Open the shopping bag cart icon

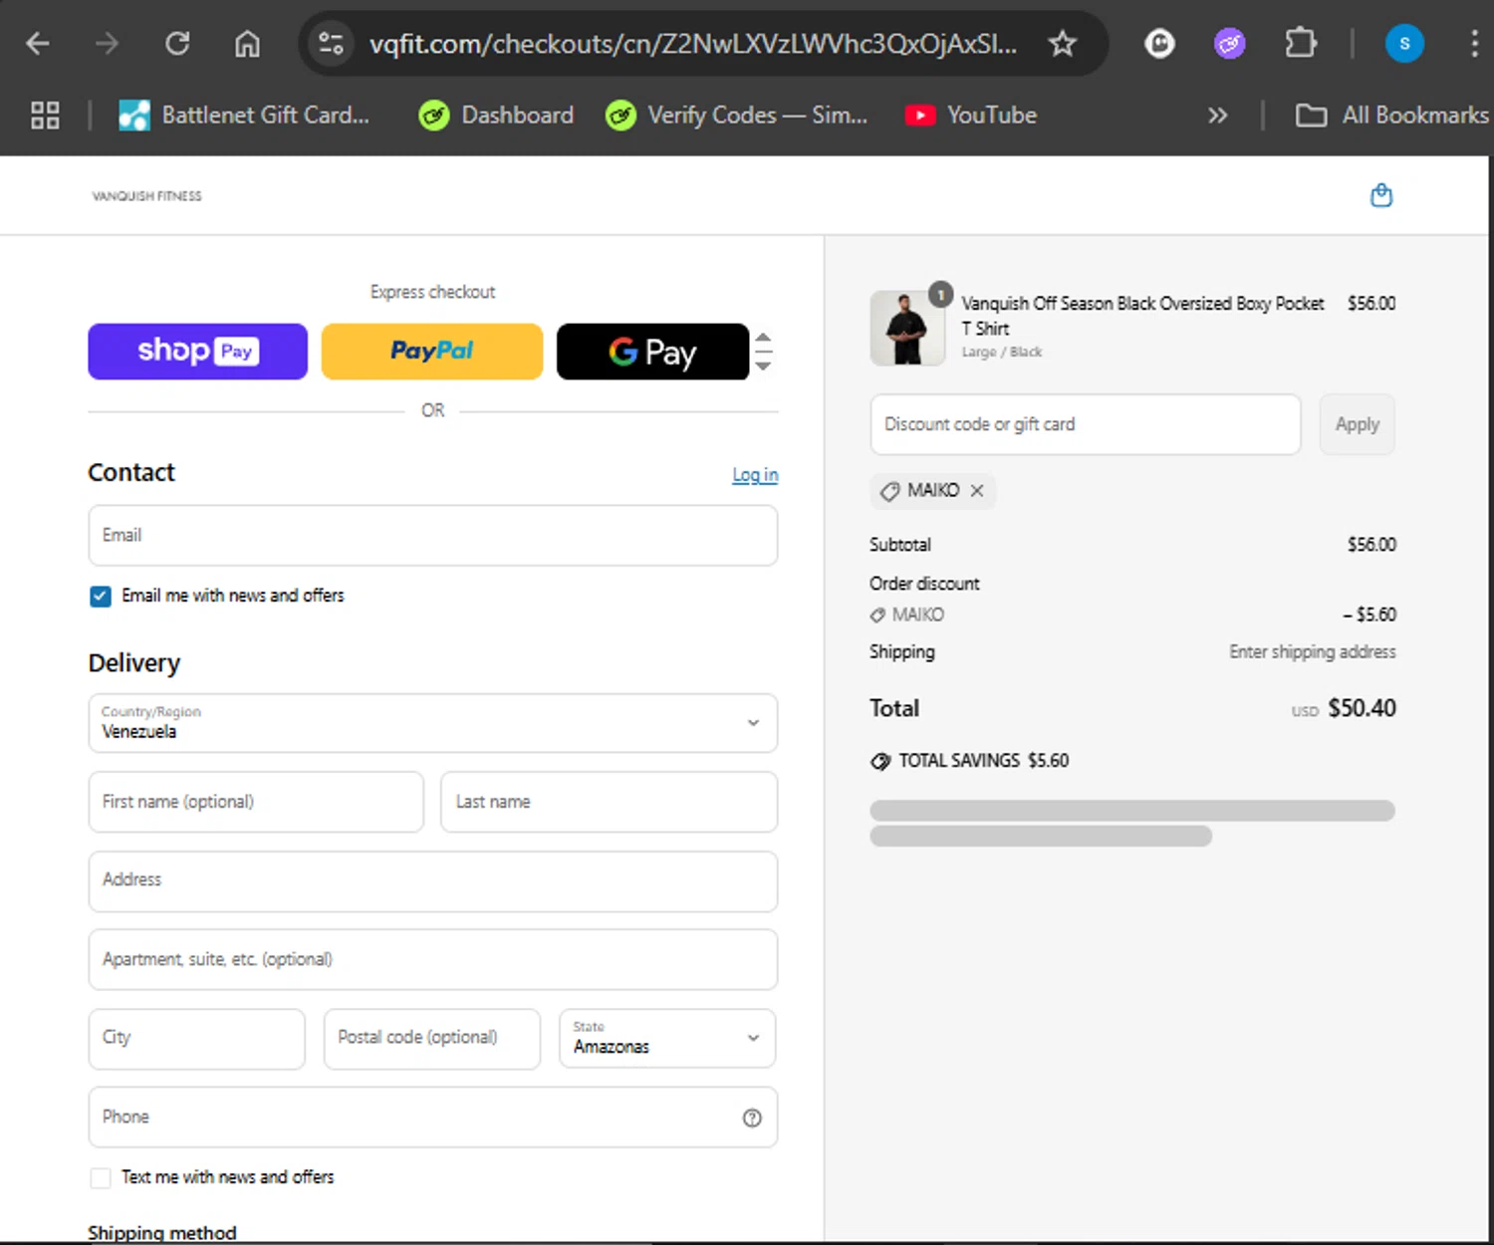point(1381,195)
